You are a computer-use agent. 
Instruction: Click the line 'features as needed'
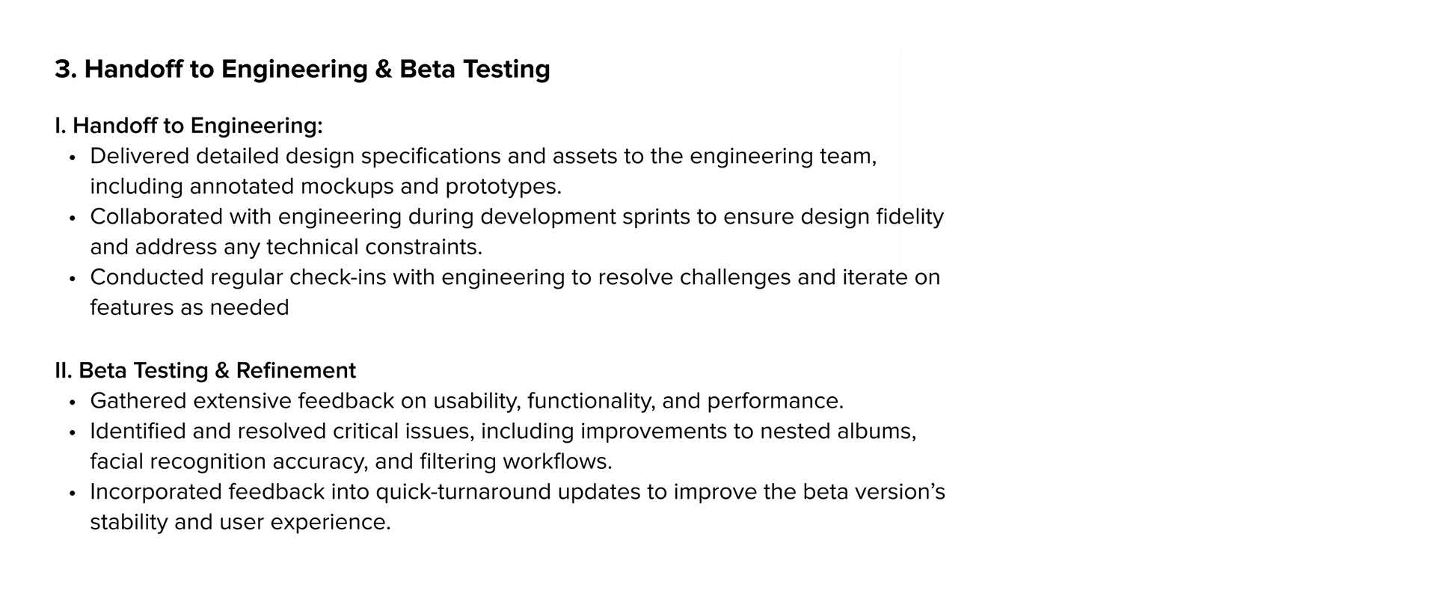click(189, 307)
